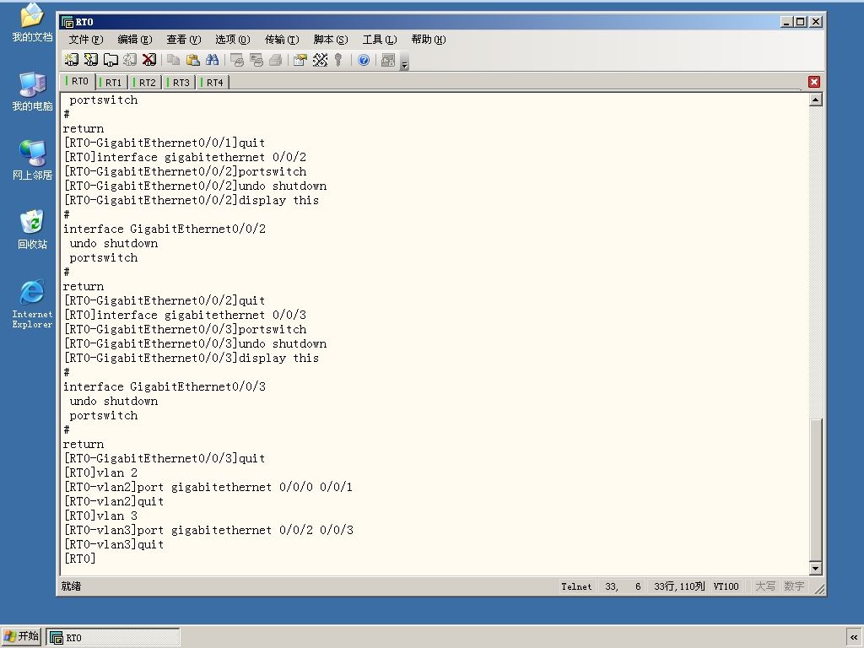Click the '33行, 110列' status entry

pyautogui.click(x=679, y=587)
